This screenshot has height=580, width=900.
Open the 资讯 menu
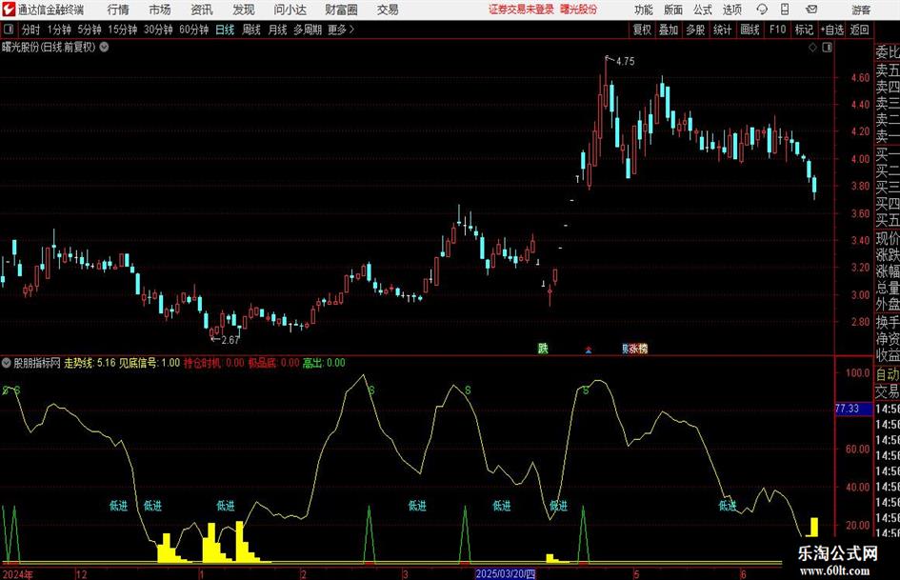tap(202, 10)
